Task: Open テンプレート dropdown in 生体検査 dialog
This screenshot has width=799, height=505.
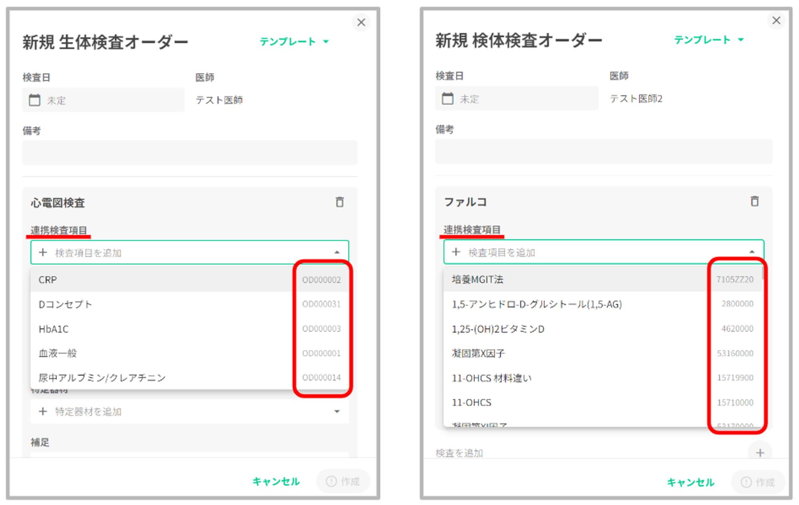Action: 294,41
